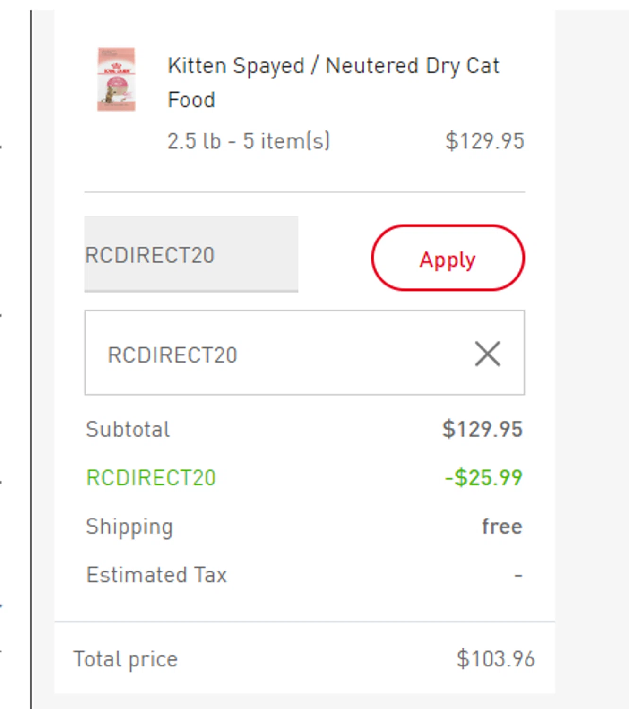Open the kitten food product thumbnail

[x=116, y=79]
